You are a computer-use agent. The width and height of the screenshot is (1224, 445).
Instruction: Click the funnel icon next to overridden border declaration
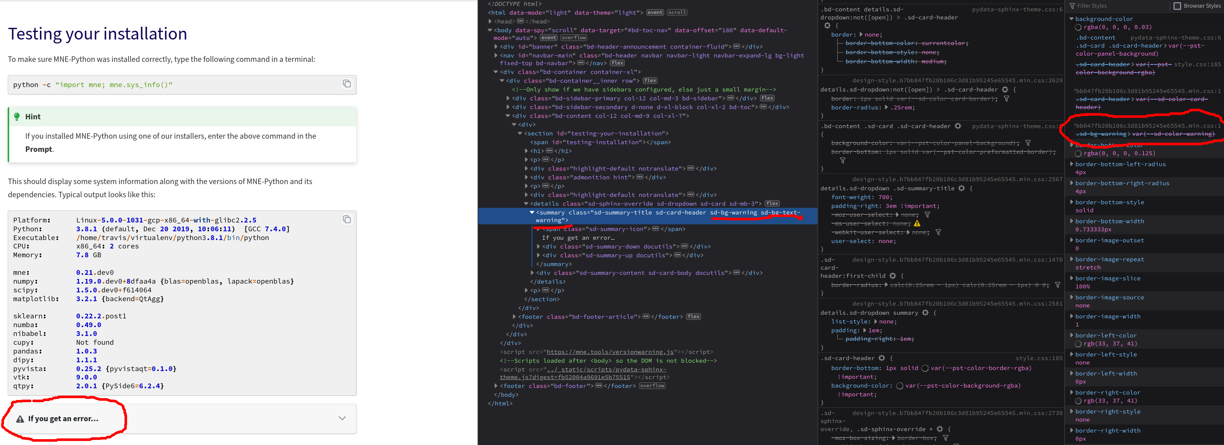point(1007,98)
